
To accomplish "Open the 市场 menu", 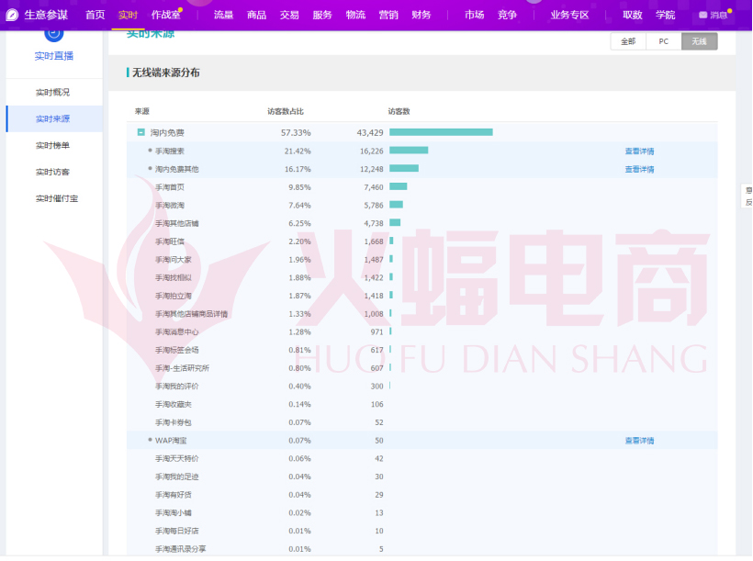I will (474, 15).
